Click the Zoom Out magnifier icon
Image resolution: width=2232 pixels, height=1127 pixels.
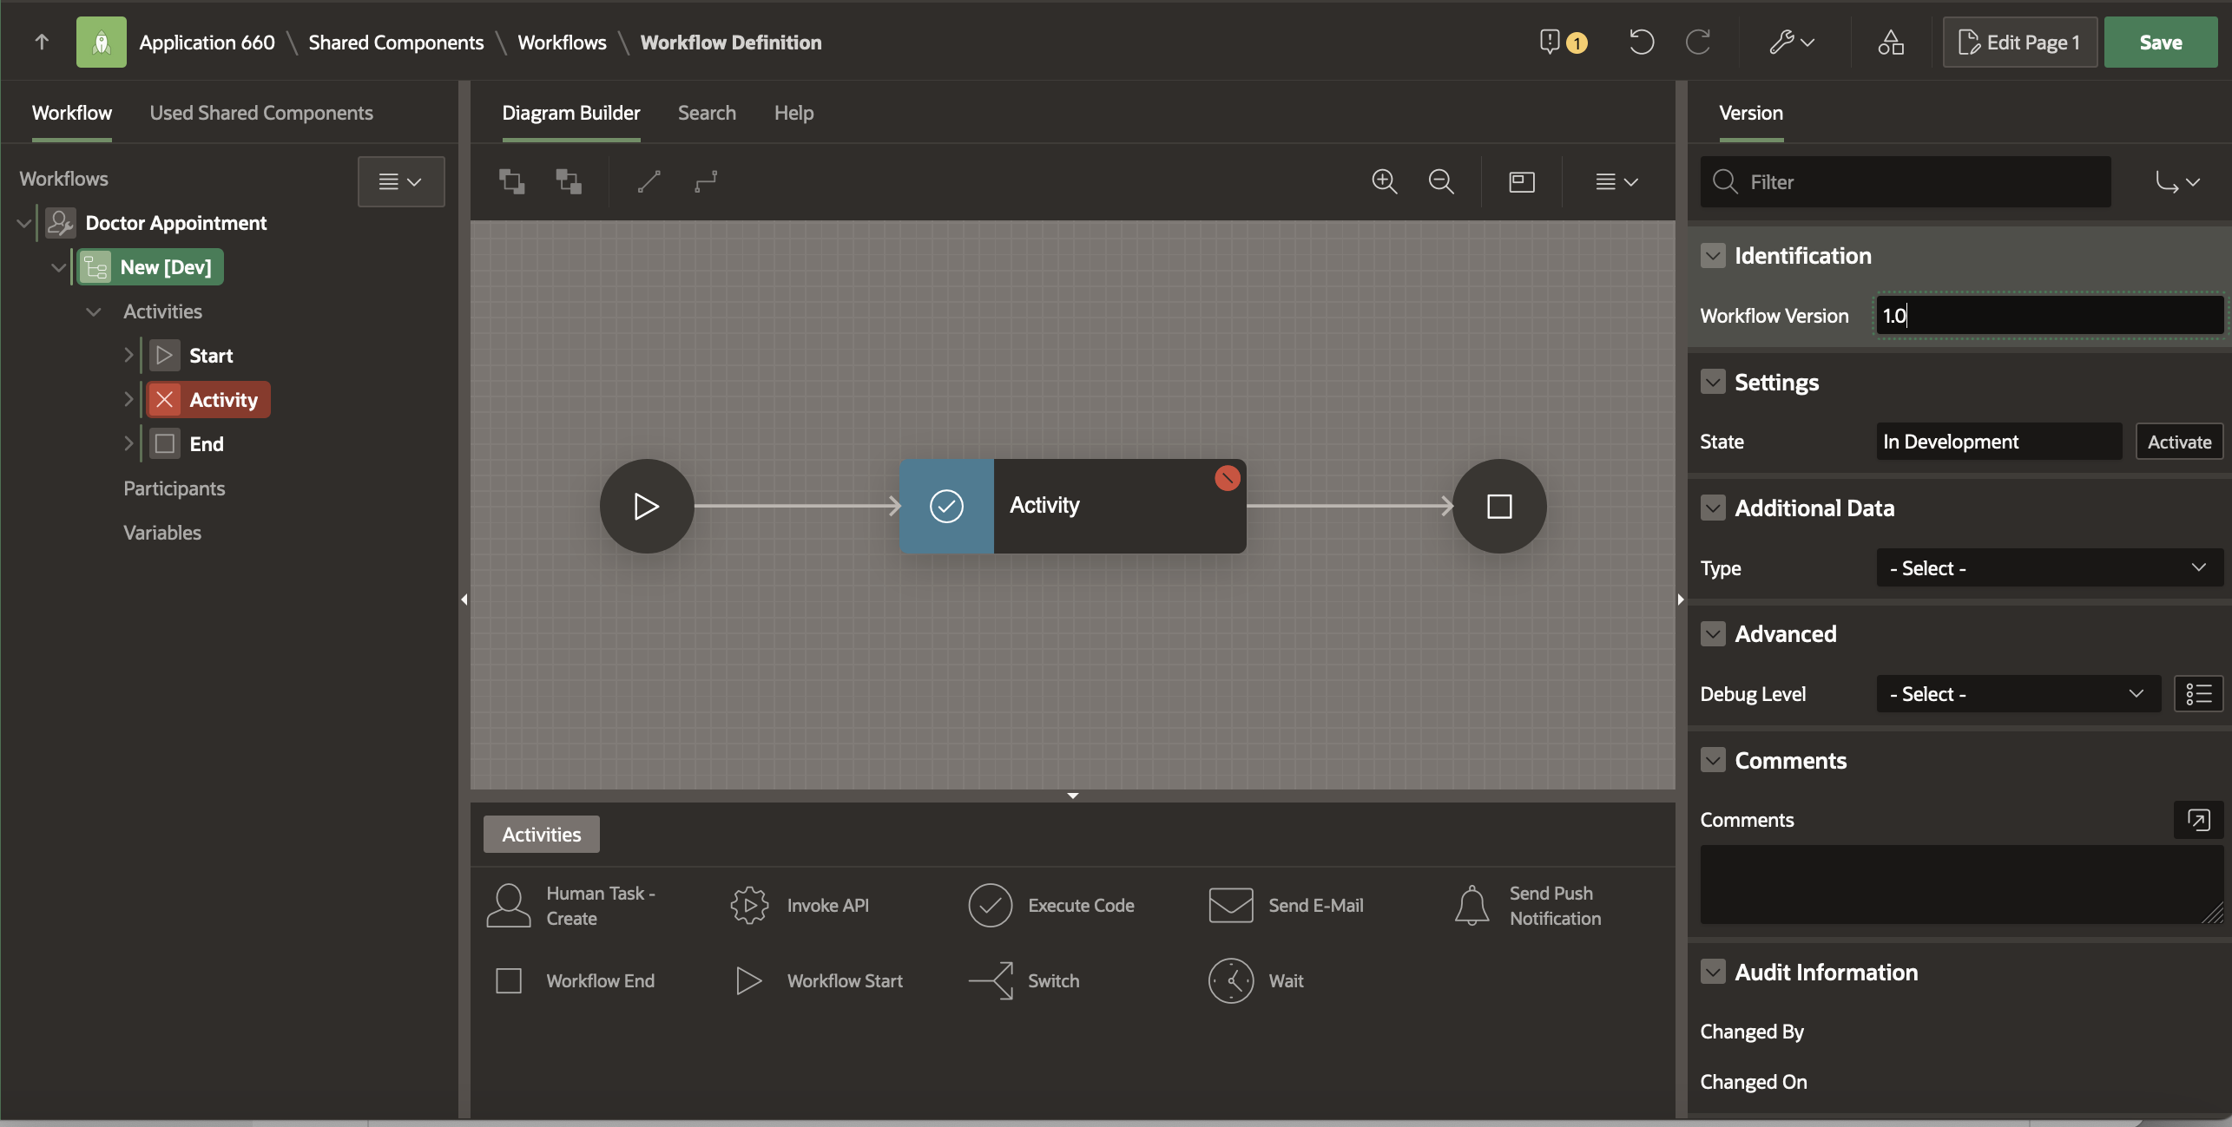tap(1441, 181)
